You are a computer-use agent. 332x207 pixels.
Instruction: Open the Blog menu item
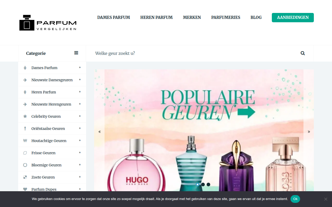(x=256, y=18)
